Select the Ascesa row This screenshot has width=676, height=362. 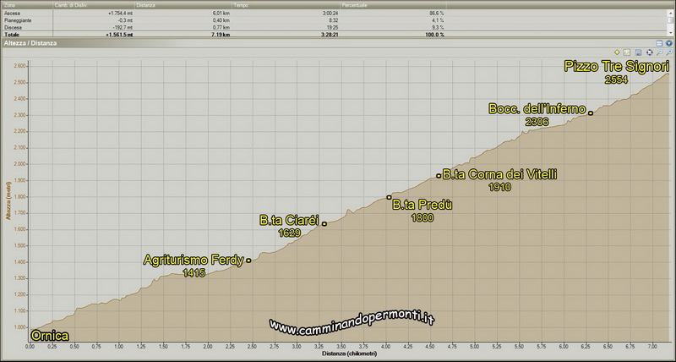[x=334, y=14]
